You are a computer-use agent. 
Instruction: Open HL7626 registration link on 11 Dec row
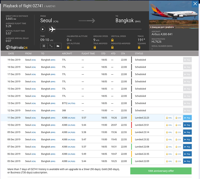[x=71, y=118]
